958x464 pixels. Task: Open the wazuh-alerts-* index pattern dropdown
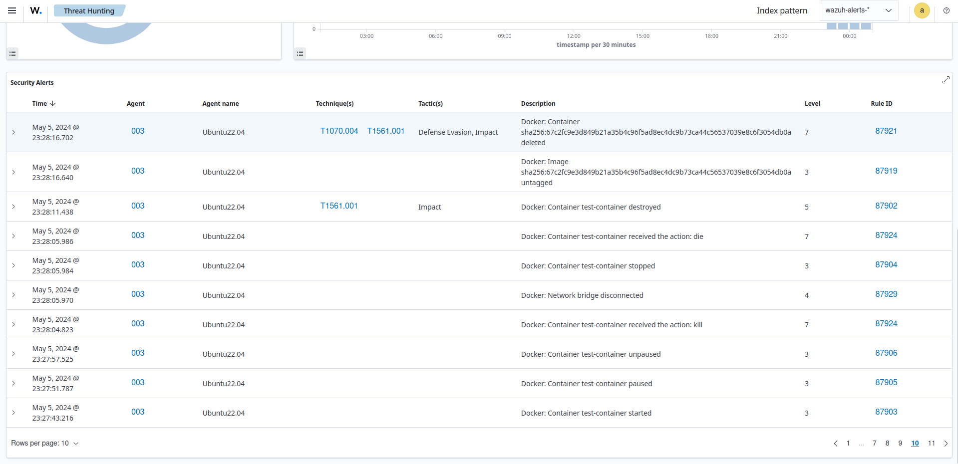[x=858, y=10]
